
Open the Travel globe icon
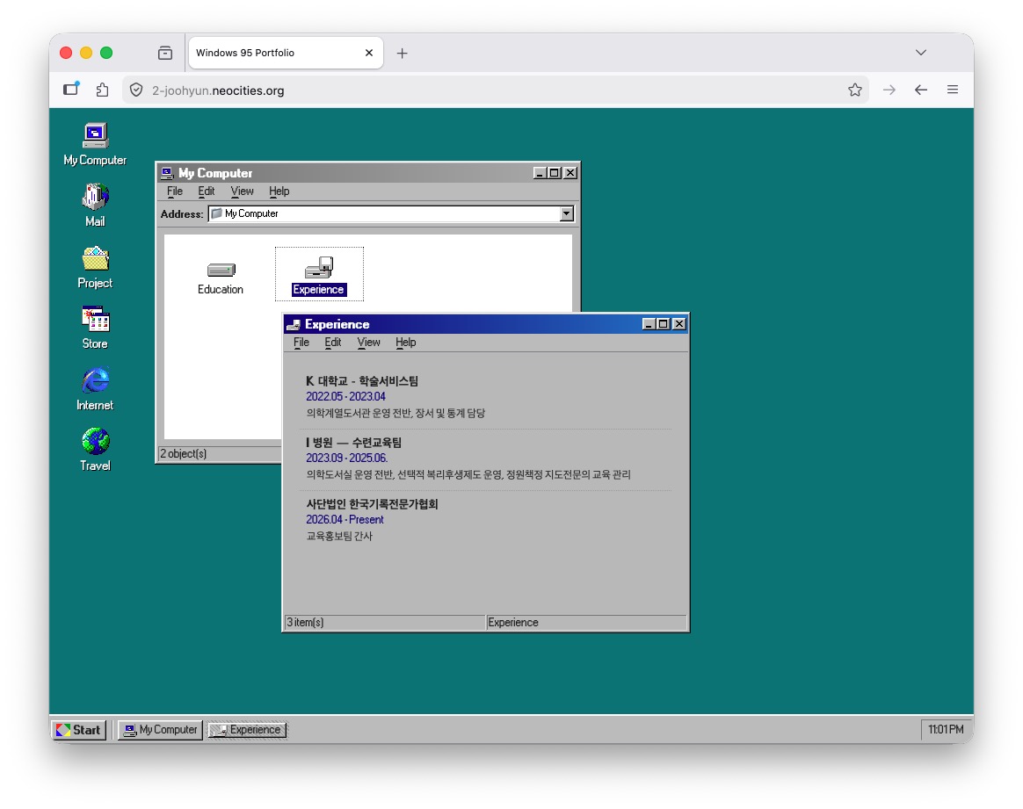pos(95,449)
